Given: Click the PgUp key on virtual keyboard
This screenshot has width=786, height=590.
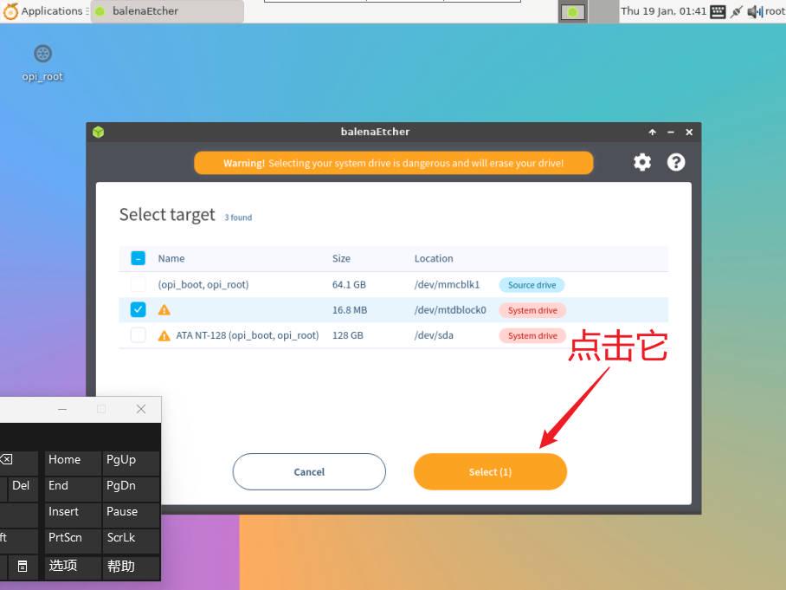Looking at the screenshot, I should point(131,463).
